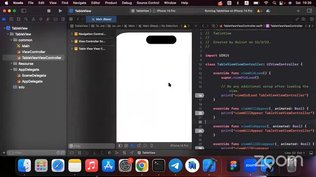The width and height of the screenshot is (316, 177).
Task: Click the TableView process in debug bar
Action: 147,153
